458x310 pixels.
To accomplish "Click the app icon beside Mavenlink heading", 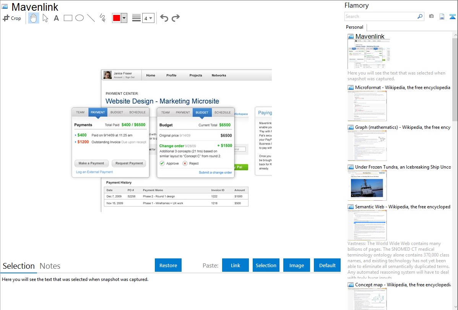I will (5, 6).
